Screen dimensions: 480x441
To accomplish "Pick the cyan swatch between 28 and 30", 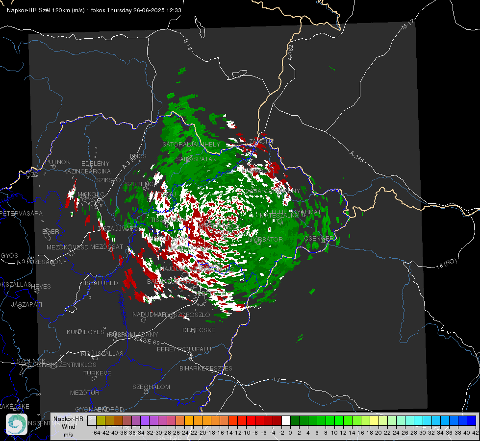I will click(418, 420).
